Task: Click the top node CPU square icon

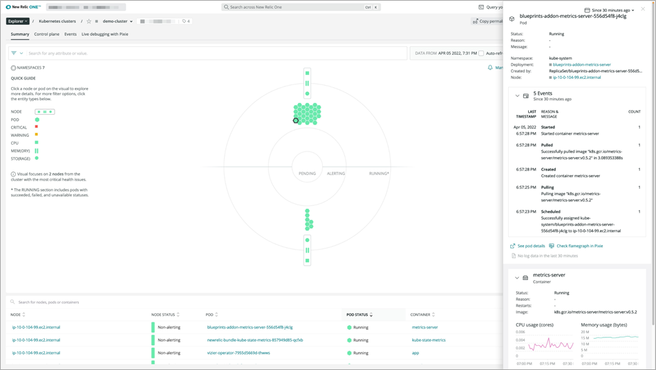Action: tap(307, 73)
